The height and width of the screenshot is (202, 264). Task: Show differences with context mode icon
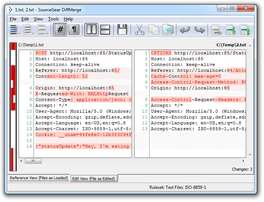click(x=42, y=30)
